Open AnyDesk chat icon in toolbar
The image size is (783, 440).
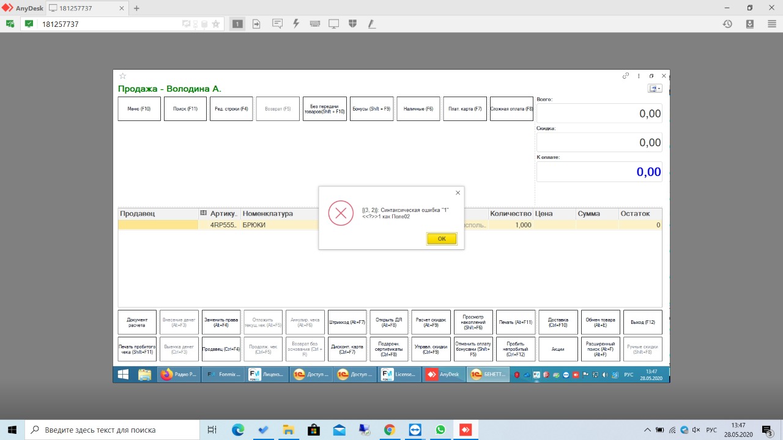pyautogui.click(x=277, y=24)
